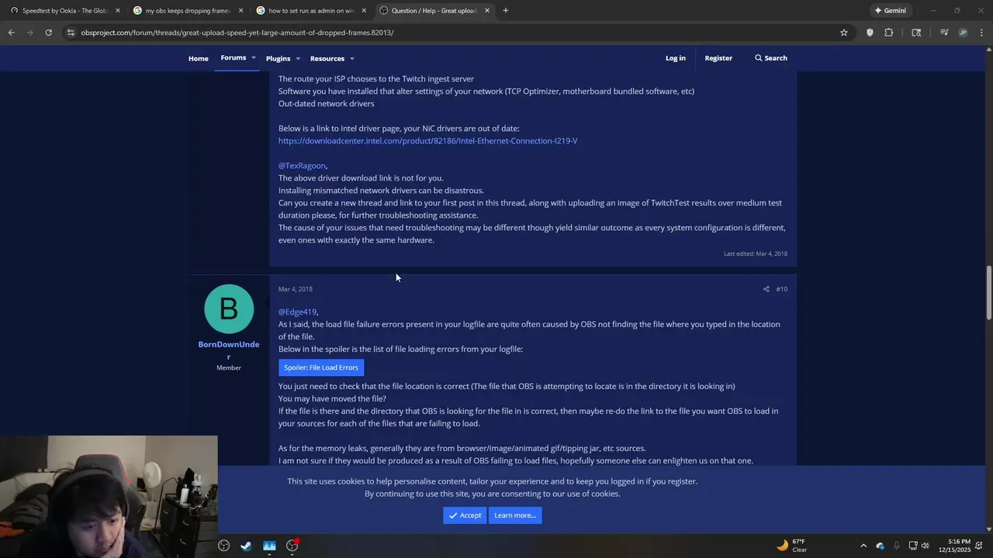Open the network tray icon
The width and height of the screenshot is (993, 558).
pyautogui.click(x=913, y=546)
